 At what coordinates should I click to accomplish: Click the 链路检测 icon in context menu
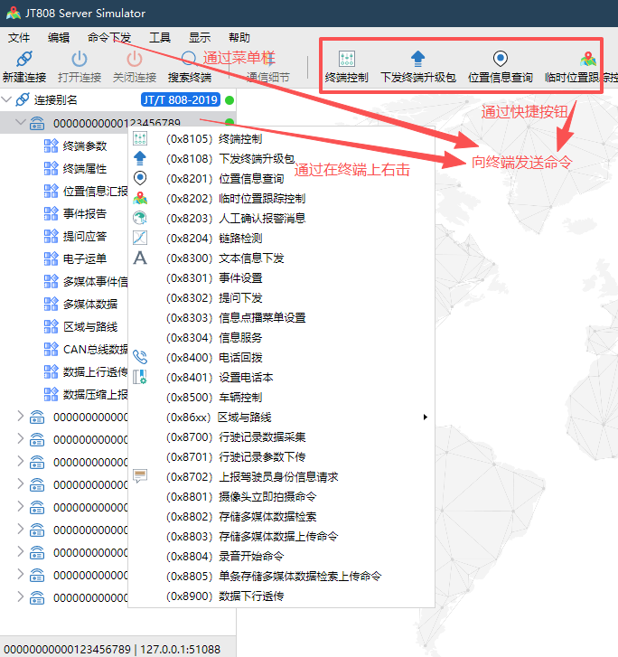pos(140,238)
